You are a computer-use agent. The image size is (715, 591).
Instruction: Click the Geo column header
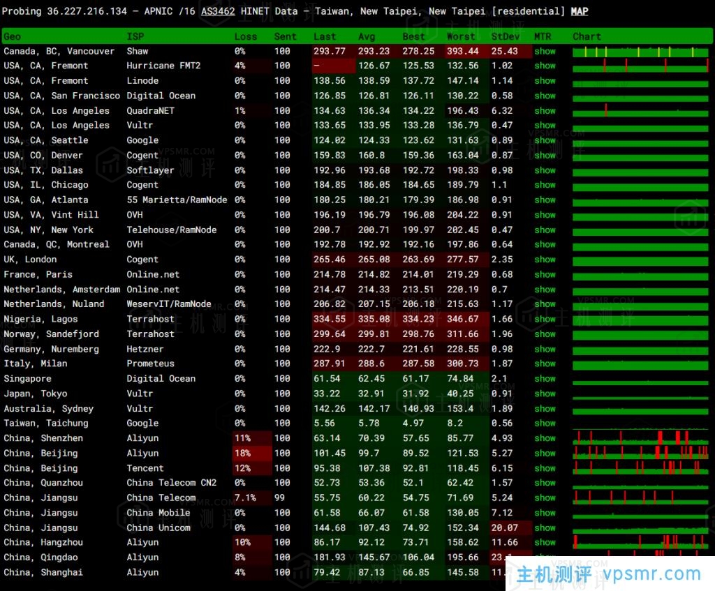13,36
